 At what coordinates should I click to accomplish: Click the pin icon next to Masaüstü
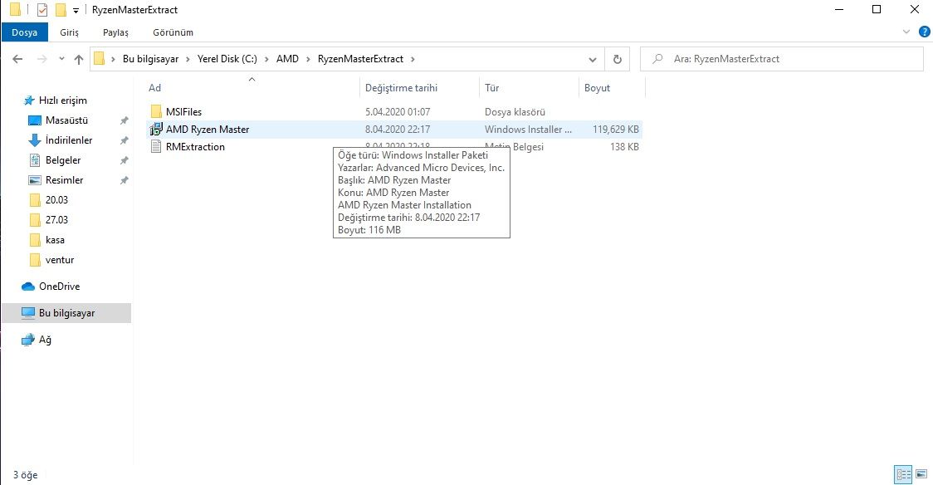point(124,120)
